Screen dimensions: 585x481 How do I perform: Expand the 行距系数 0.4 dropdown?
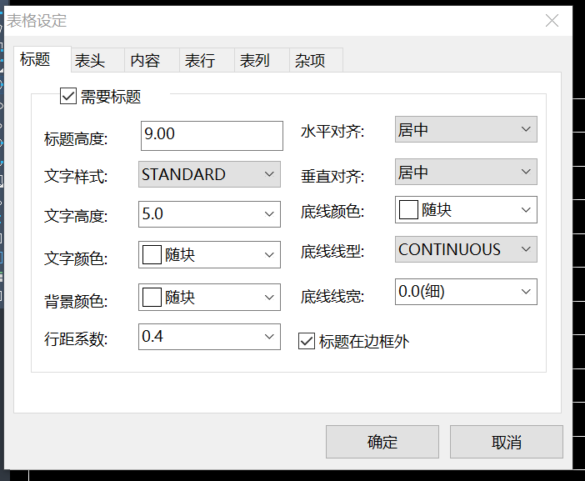(x=209, y=337)
